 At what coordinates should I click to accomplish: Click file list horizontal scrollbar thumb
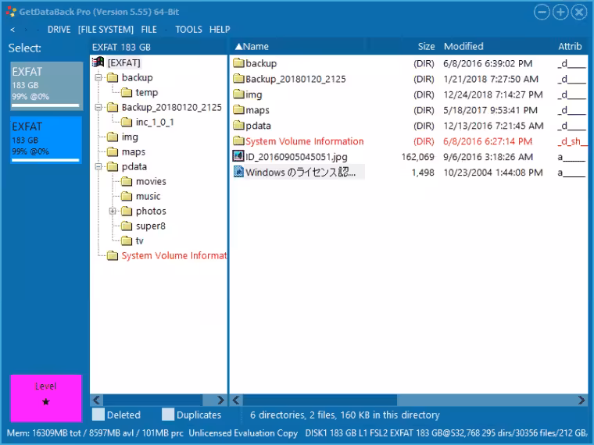(x=320, y=400)
